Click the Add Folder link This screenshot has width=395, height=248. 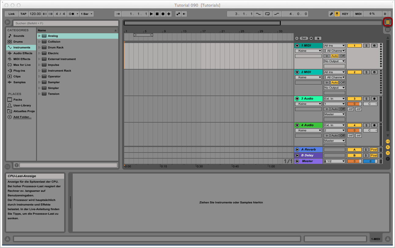[22, 117]
